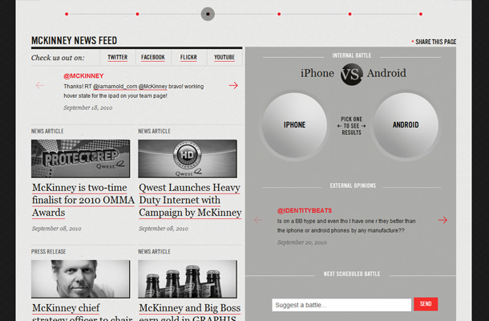
Task: Open the @MCKINNEY Twitter handle
Action: pos(83,76)
